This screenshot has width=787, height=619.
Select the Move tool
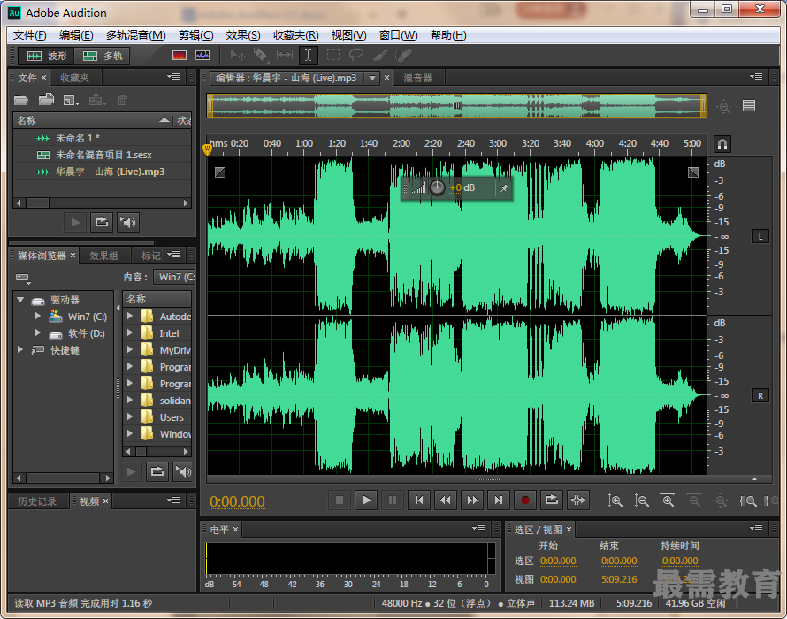(237, 55)
